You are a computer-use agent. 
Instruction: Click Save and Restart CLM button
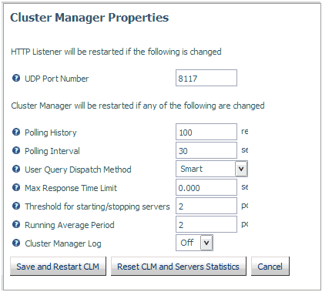[58, 267]
